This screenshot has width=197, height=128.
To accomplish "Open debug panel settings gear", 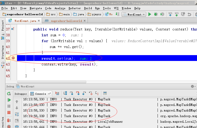I will (x=192, y=86).
